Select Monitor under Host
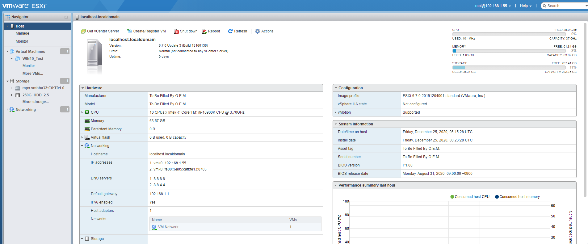This screenshot has height=244, width=588. [22, 41]
